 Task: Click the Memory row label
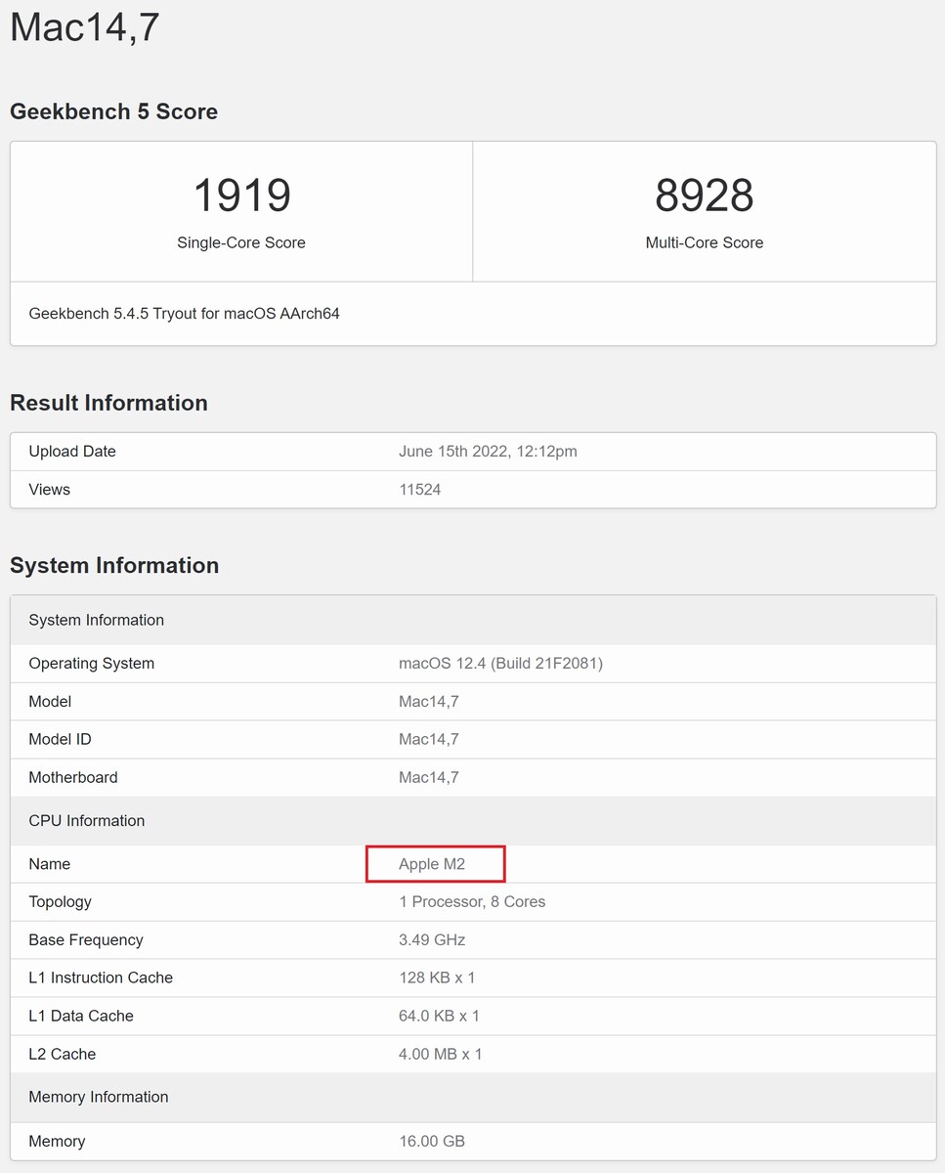[57, 1142]
